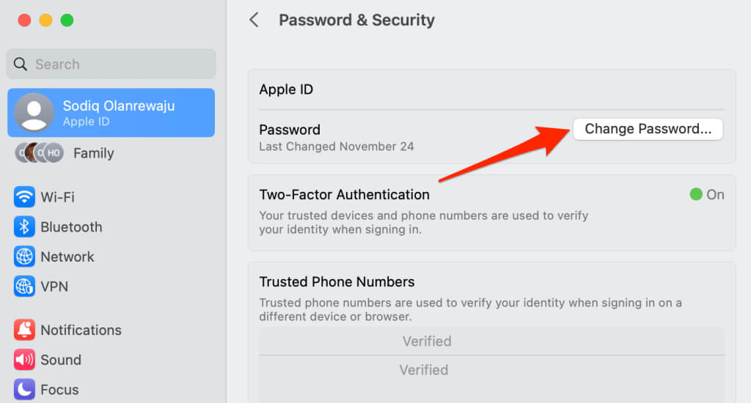Select the Bluetooth icon in sidebar
Image resolution: width=751 pixels, height=403 pixels.
tap(24, 227)
